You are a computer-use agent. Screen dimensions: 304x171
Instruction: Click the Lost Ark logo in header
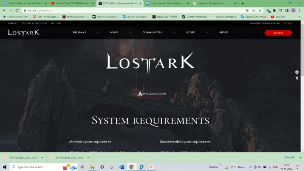click(24, 32)
